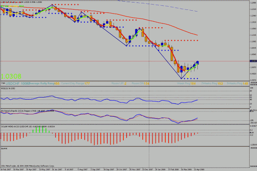Click the large green 1.0308 price label
The width and height of the screenshot is (257, 171).
pyautogui.click(x=11, y=76)
